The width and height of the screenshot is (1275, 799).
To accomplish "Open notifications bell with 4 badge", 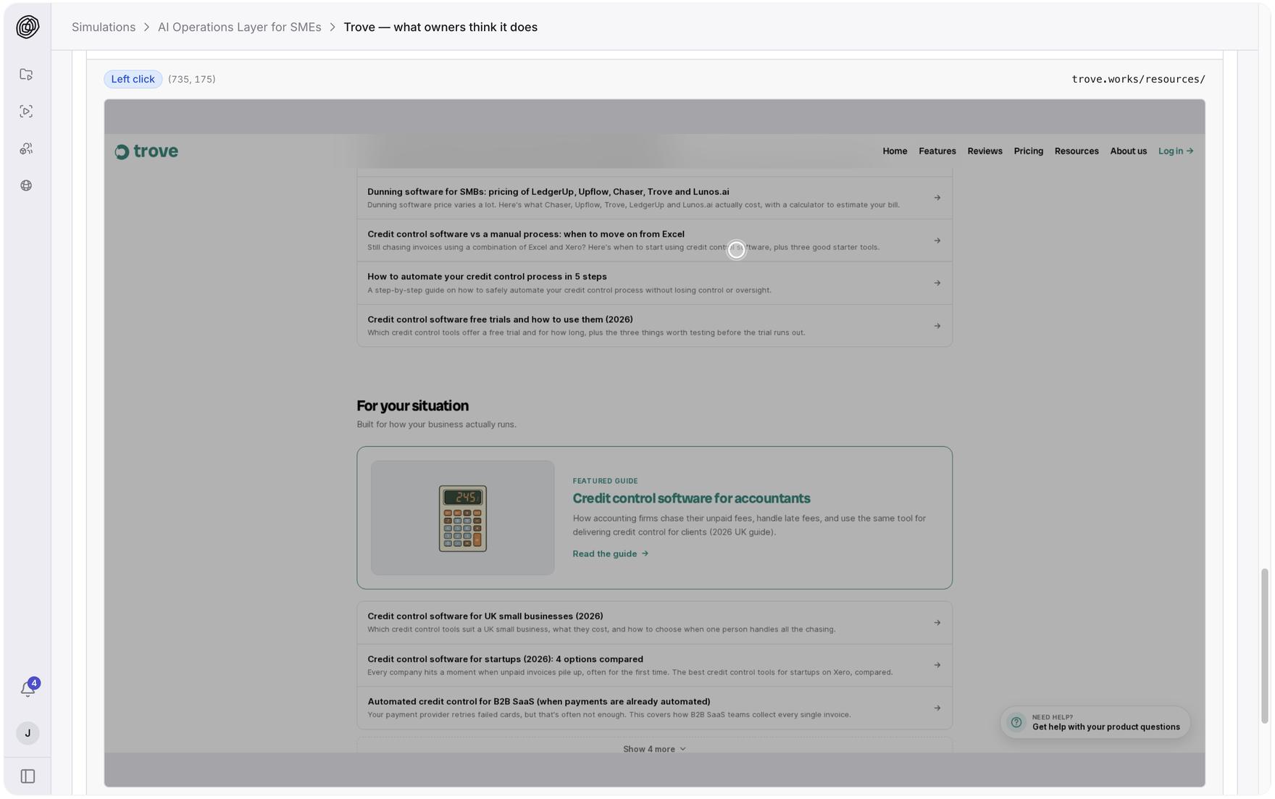I will [28, 688].
